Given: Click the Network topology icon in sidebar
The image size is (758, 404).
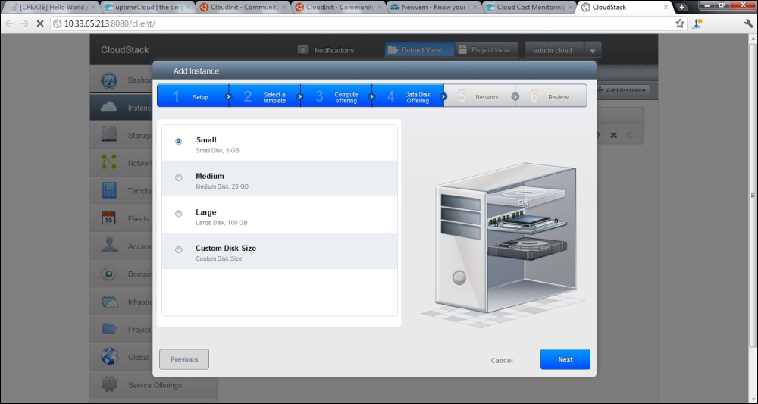Looking at the screenshot, I should (109, 163).
